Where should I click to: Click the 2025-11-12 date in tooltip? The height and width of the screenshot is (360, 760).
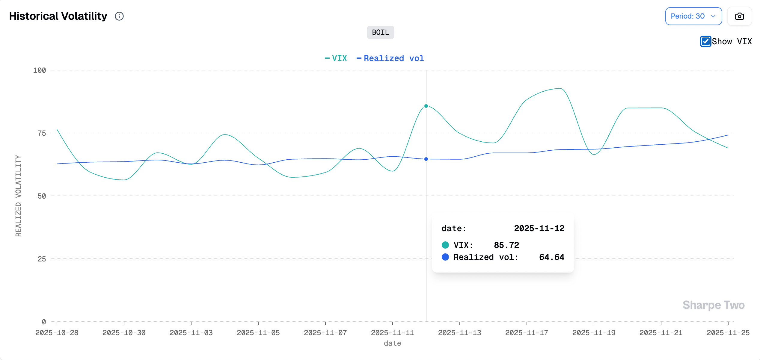[539, 229]
